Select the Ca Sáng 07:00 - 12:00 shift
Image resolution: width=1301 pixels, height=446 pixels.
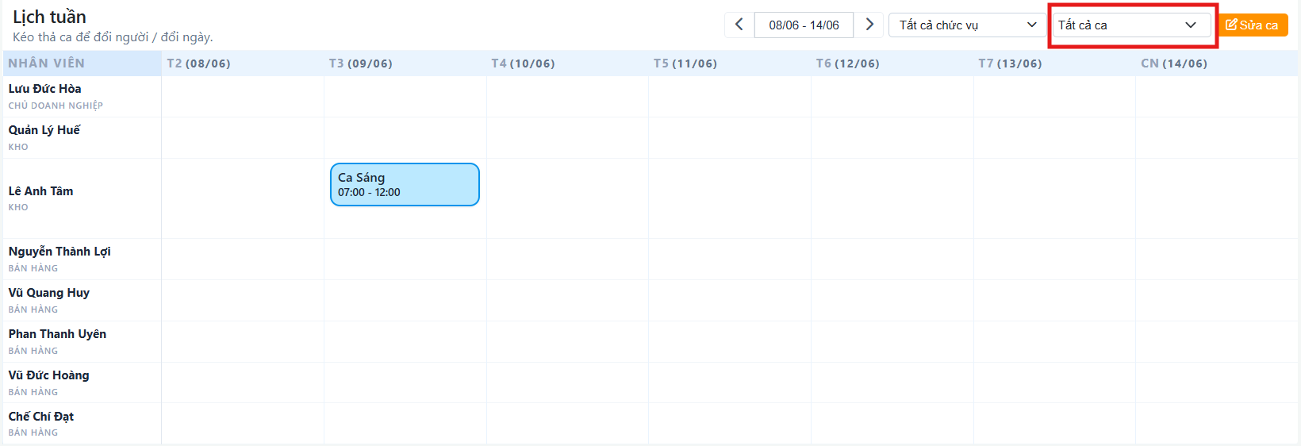tap(405, 184)
